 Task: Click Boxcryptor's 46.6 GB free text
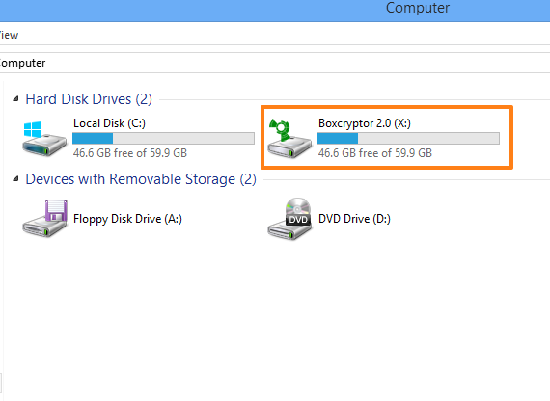[x=375, y=153]
